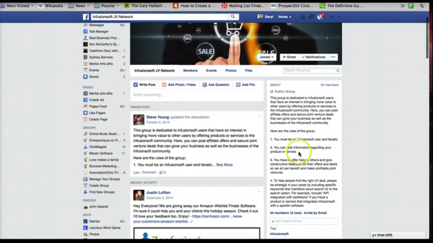
Task: Expand pinned post with See More
Action: pyautogui.click(x=224, y=165)
